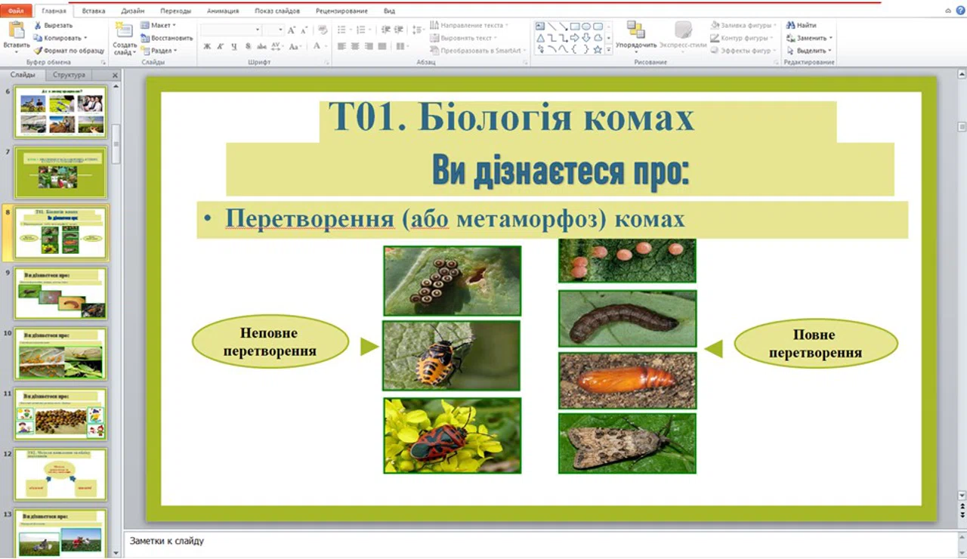Open Section (Раздел) dropdown

(x=159, y=51)
